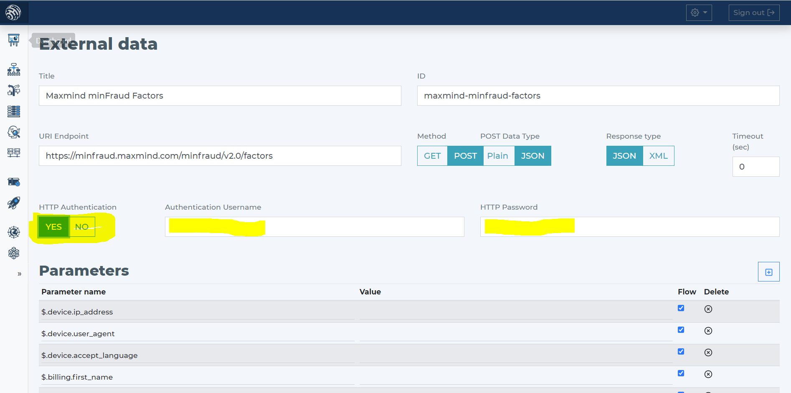This screenshot has height=393, width=791.
Task: Toggle Flow checkbox for $.device.user_agent
Action: point(681,330)
